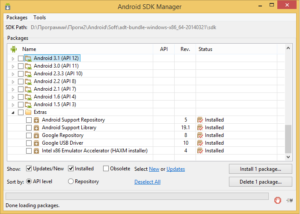This screenshot has height=214, width=300.
Task: Uncheck the Installed show filter
Action: [71, 169]
